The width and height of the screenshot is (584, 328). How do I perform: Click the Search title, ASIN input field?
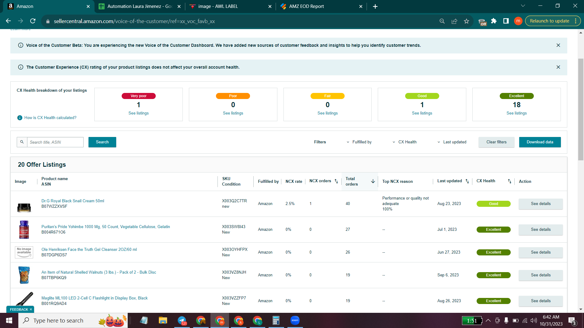pos(55,142)
